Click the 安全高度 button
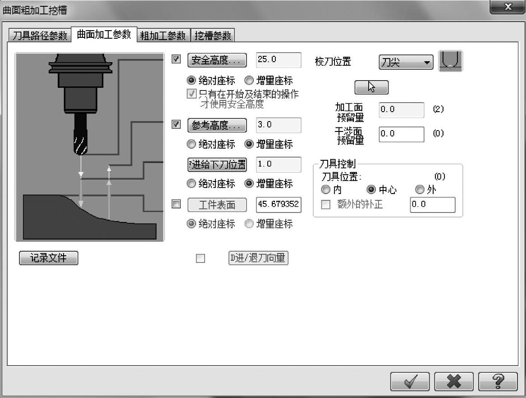The image size is (526, 398). pyautogui.click(x=217, y=60)
